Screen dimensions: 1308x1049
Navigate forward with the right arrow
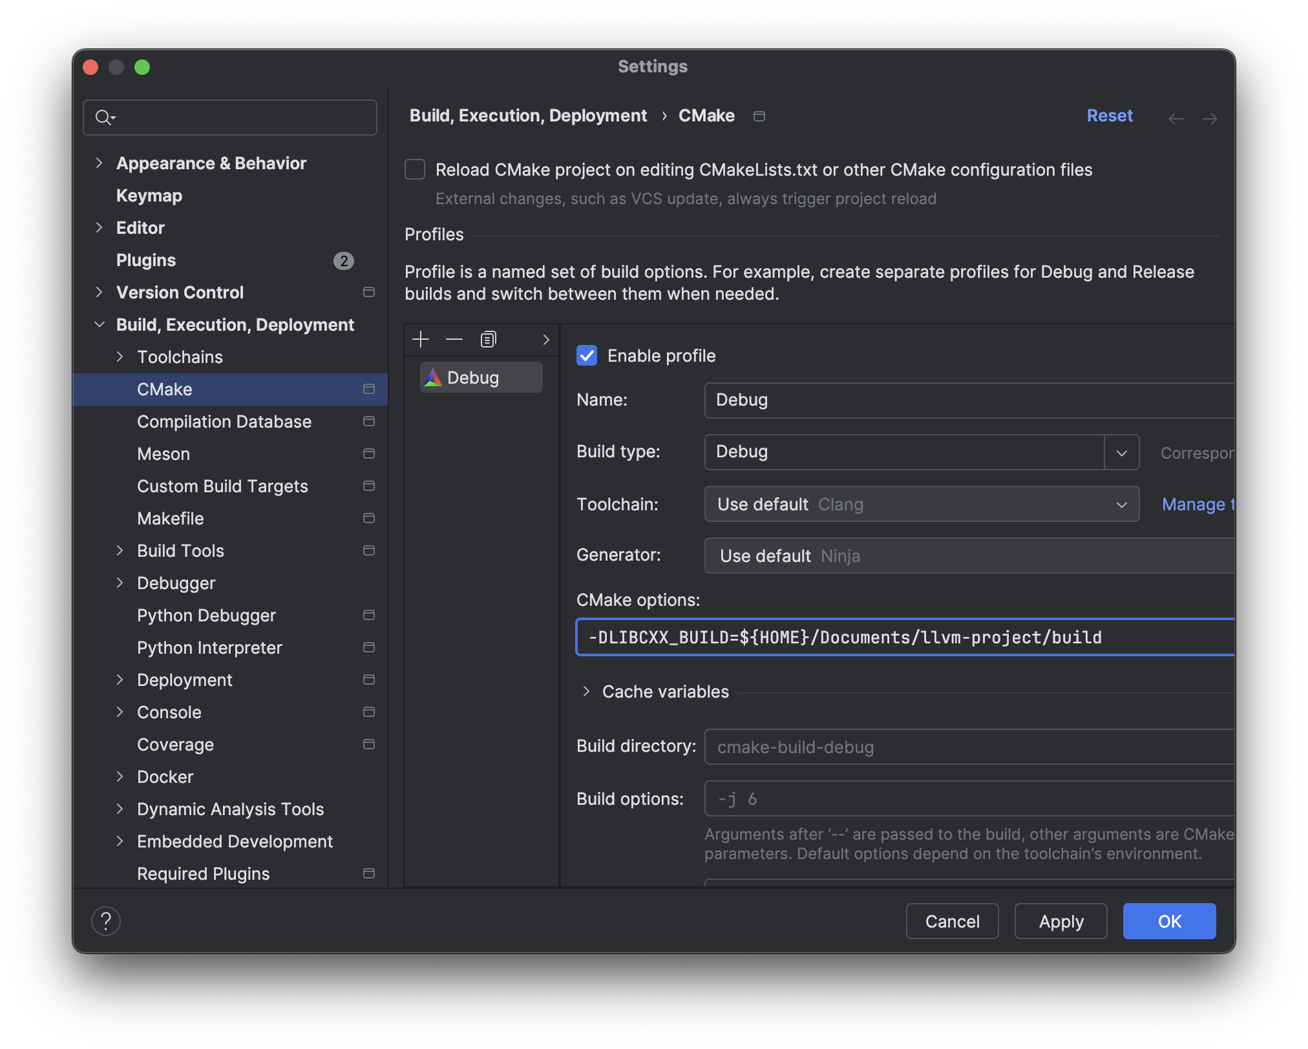1210,118
